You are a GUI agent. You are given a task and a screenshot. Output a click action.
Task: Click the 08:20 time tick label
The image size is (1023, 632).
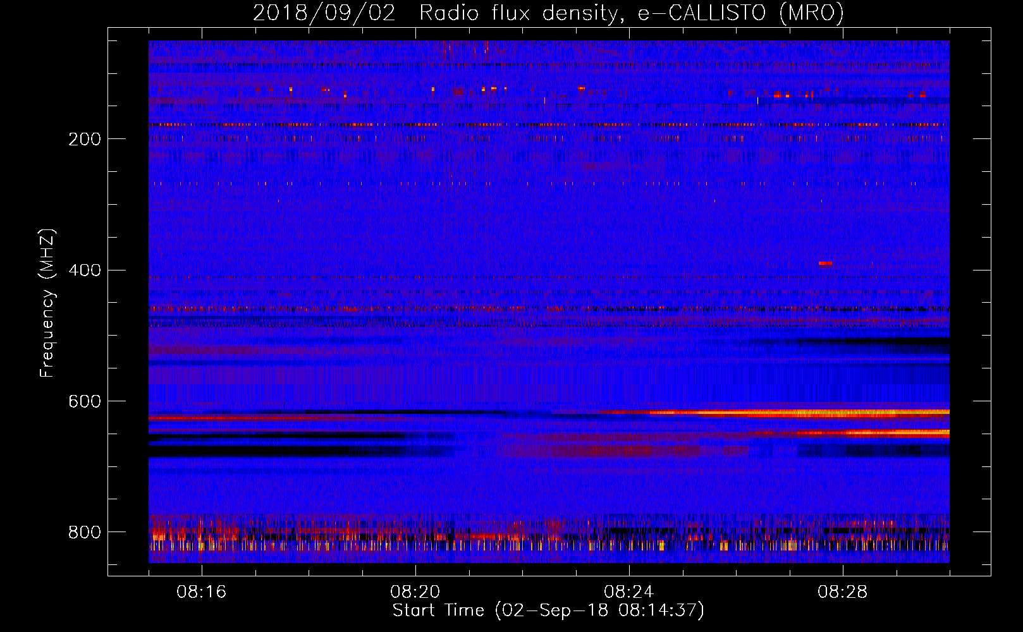(415, 592)
